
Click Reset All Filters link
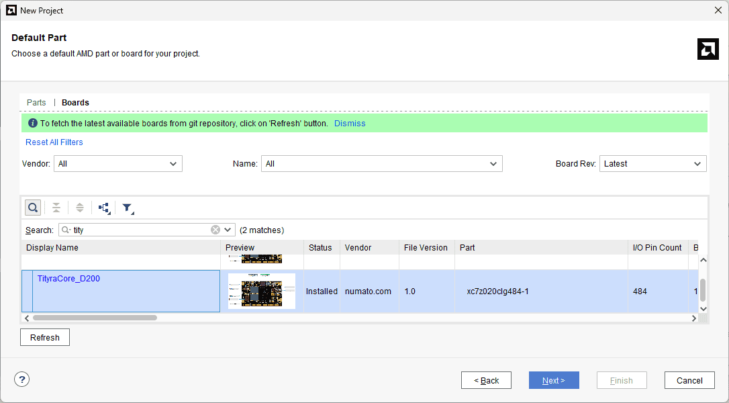(x=54, y=142)
